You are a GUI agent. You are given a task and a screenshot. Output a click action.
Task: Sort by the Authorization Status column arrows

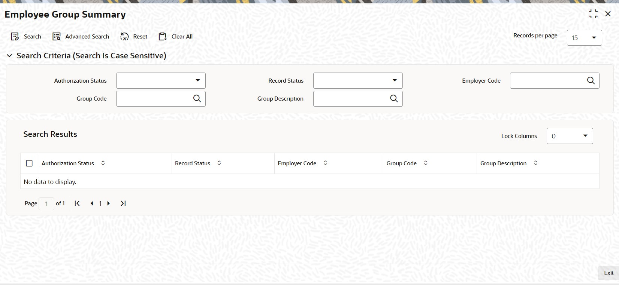tap(103, 163)
